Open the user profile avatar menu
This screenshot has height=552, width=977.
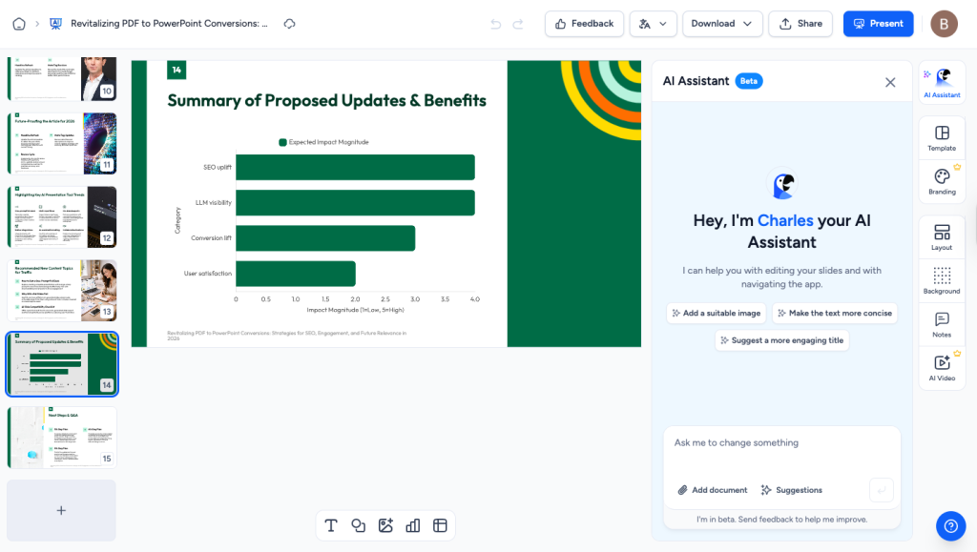coord(944,24)
